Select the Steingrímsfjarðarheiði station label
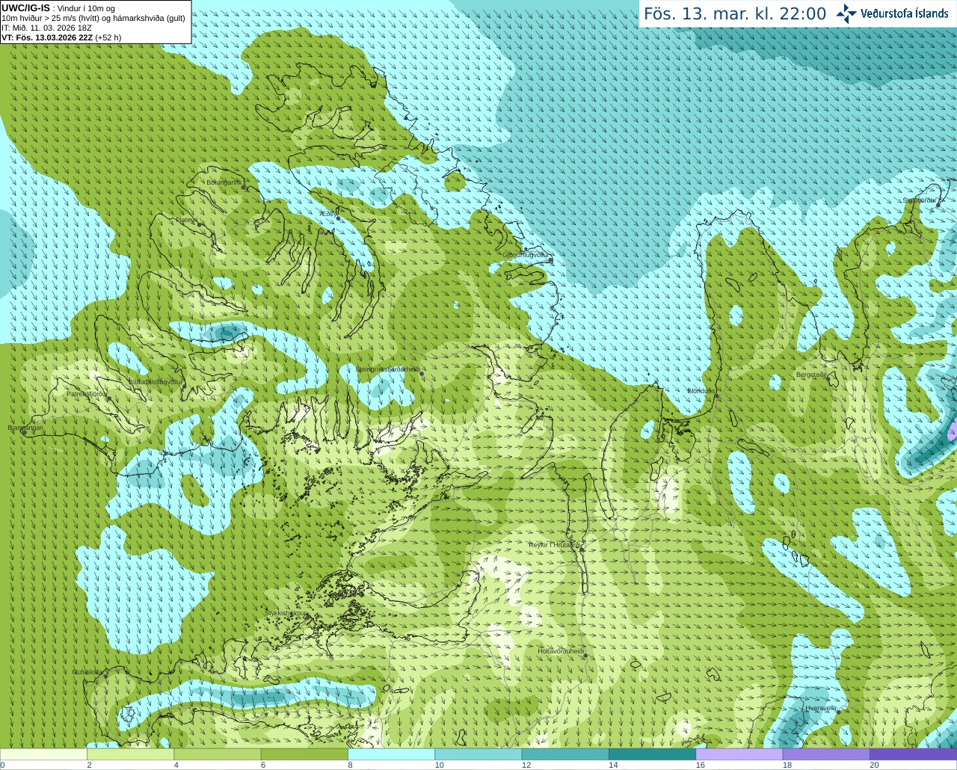Image resolution: width=957 pixels, height=770 pixels. point(387,369)
